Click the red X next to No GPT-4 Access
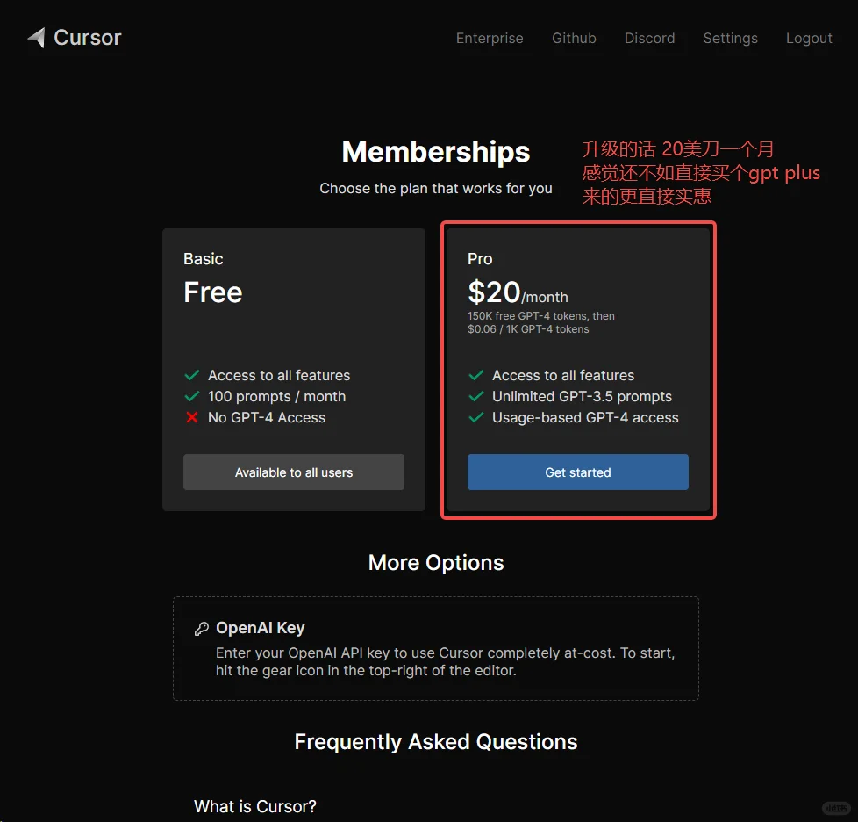The height and width of the screenshot is (822, 858). click(x=192, y=418)
